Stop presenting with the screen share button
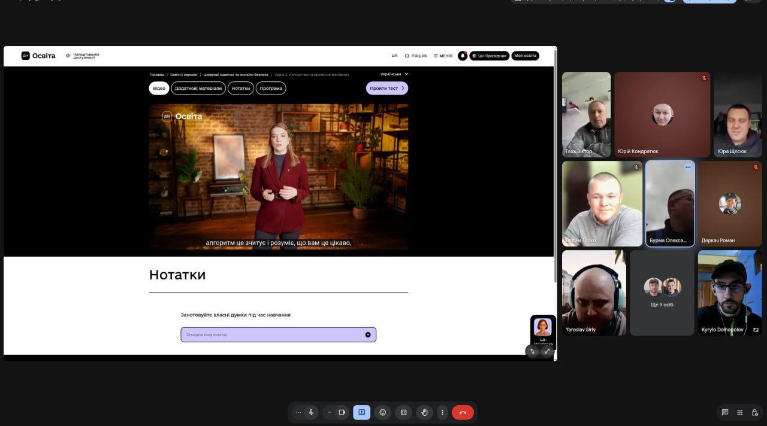 (361, 412)
